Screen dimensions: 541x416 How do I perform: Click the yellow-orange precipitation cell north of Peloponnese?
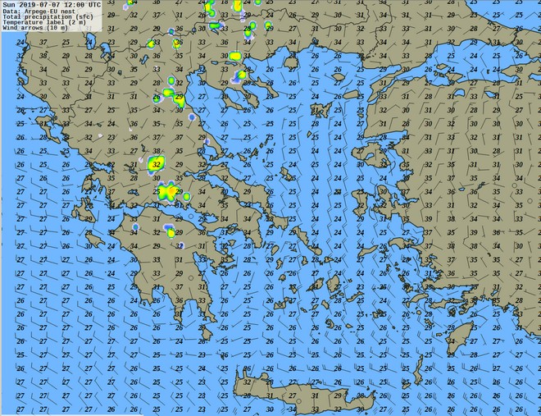point(168,193)
